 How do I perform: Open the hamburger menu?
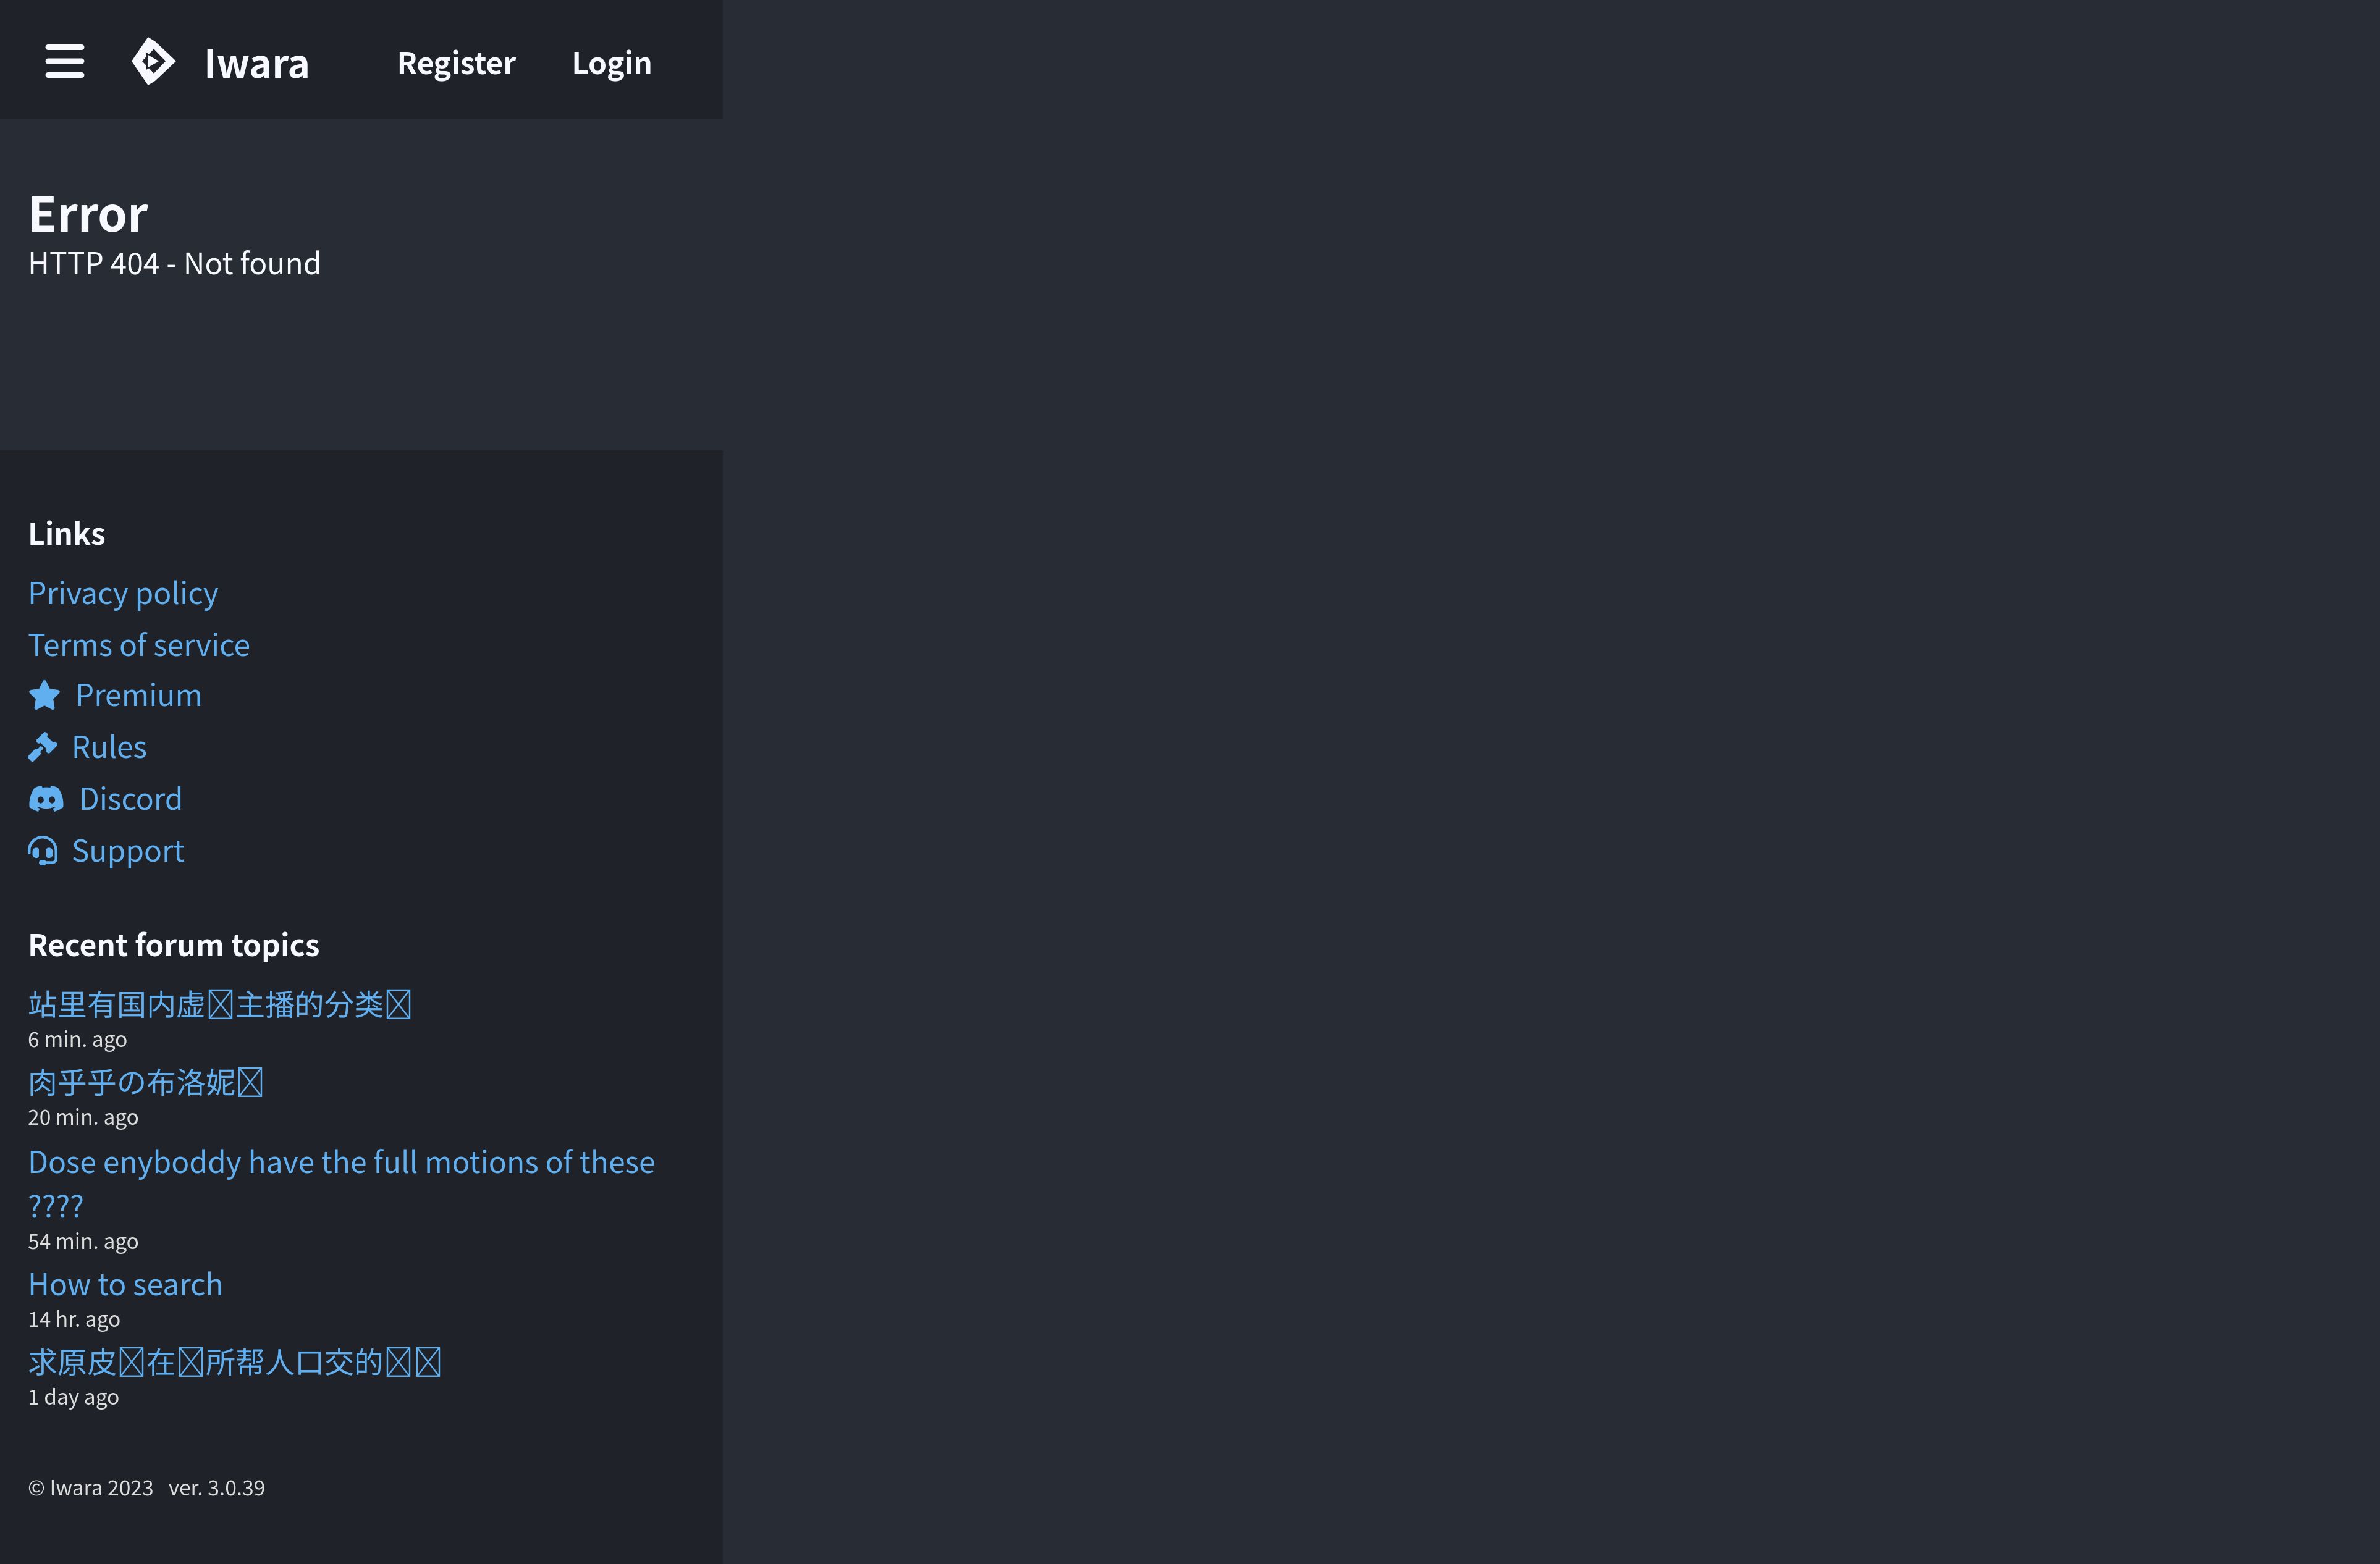(x=64, y=62)
